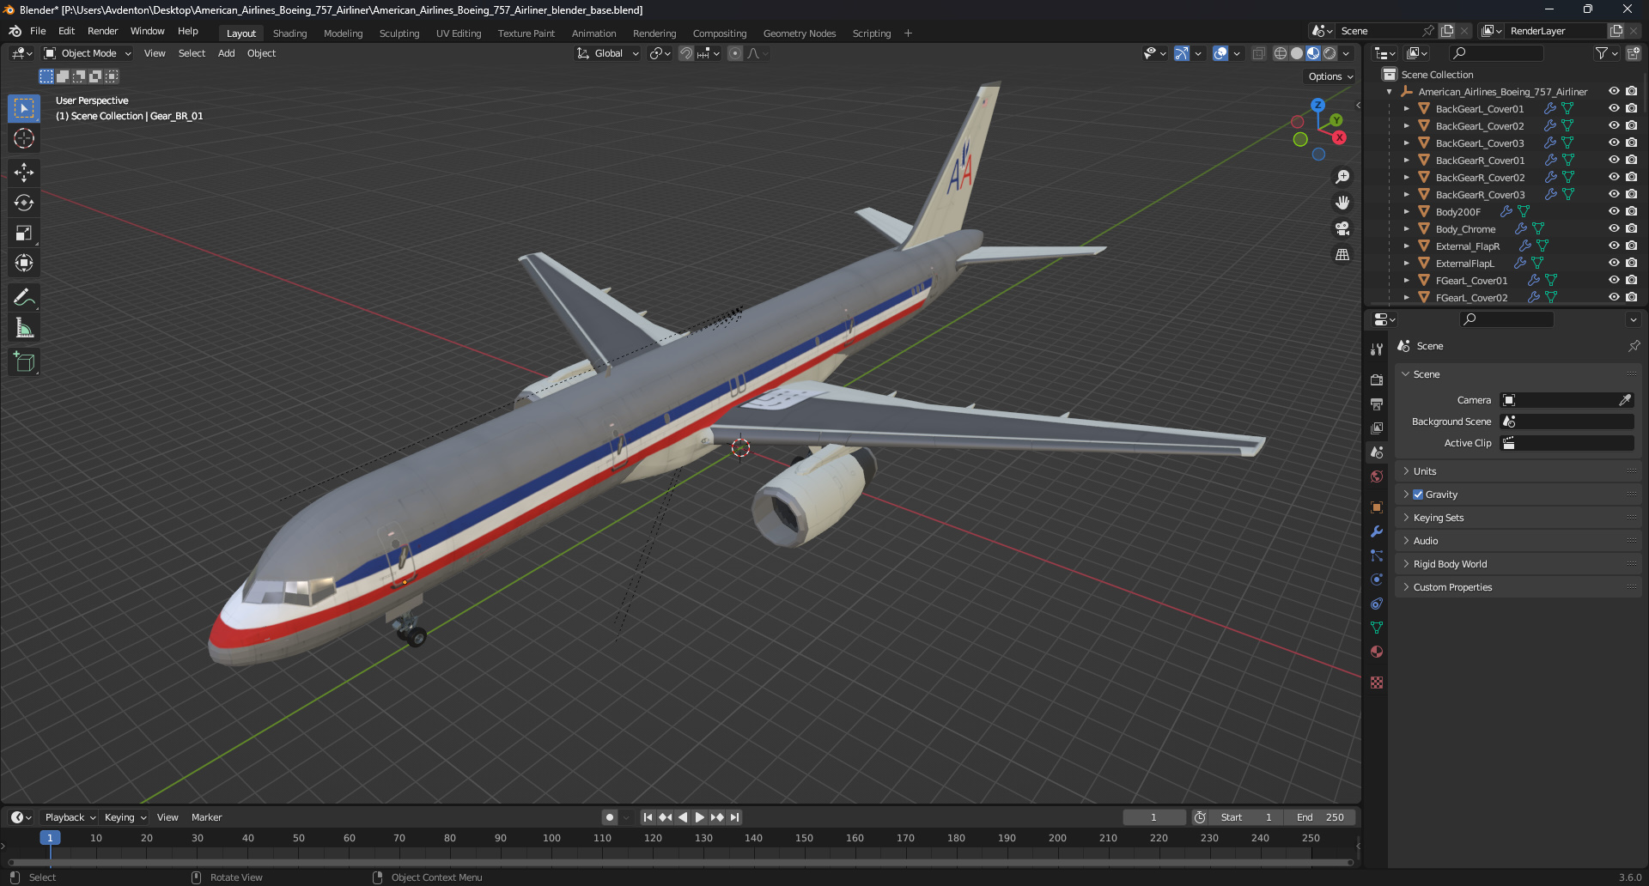Open the View Layer properties tab

(1377, 428)
